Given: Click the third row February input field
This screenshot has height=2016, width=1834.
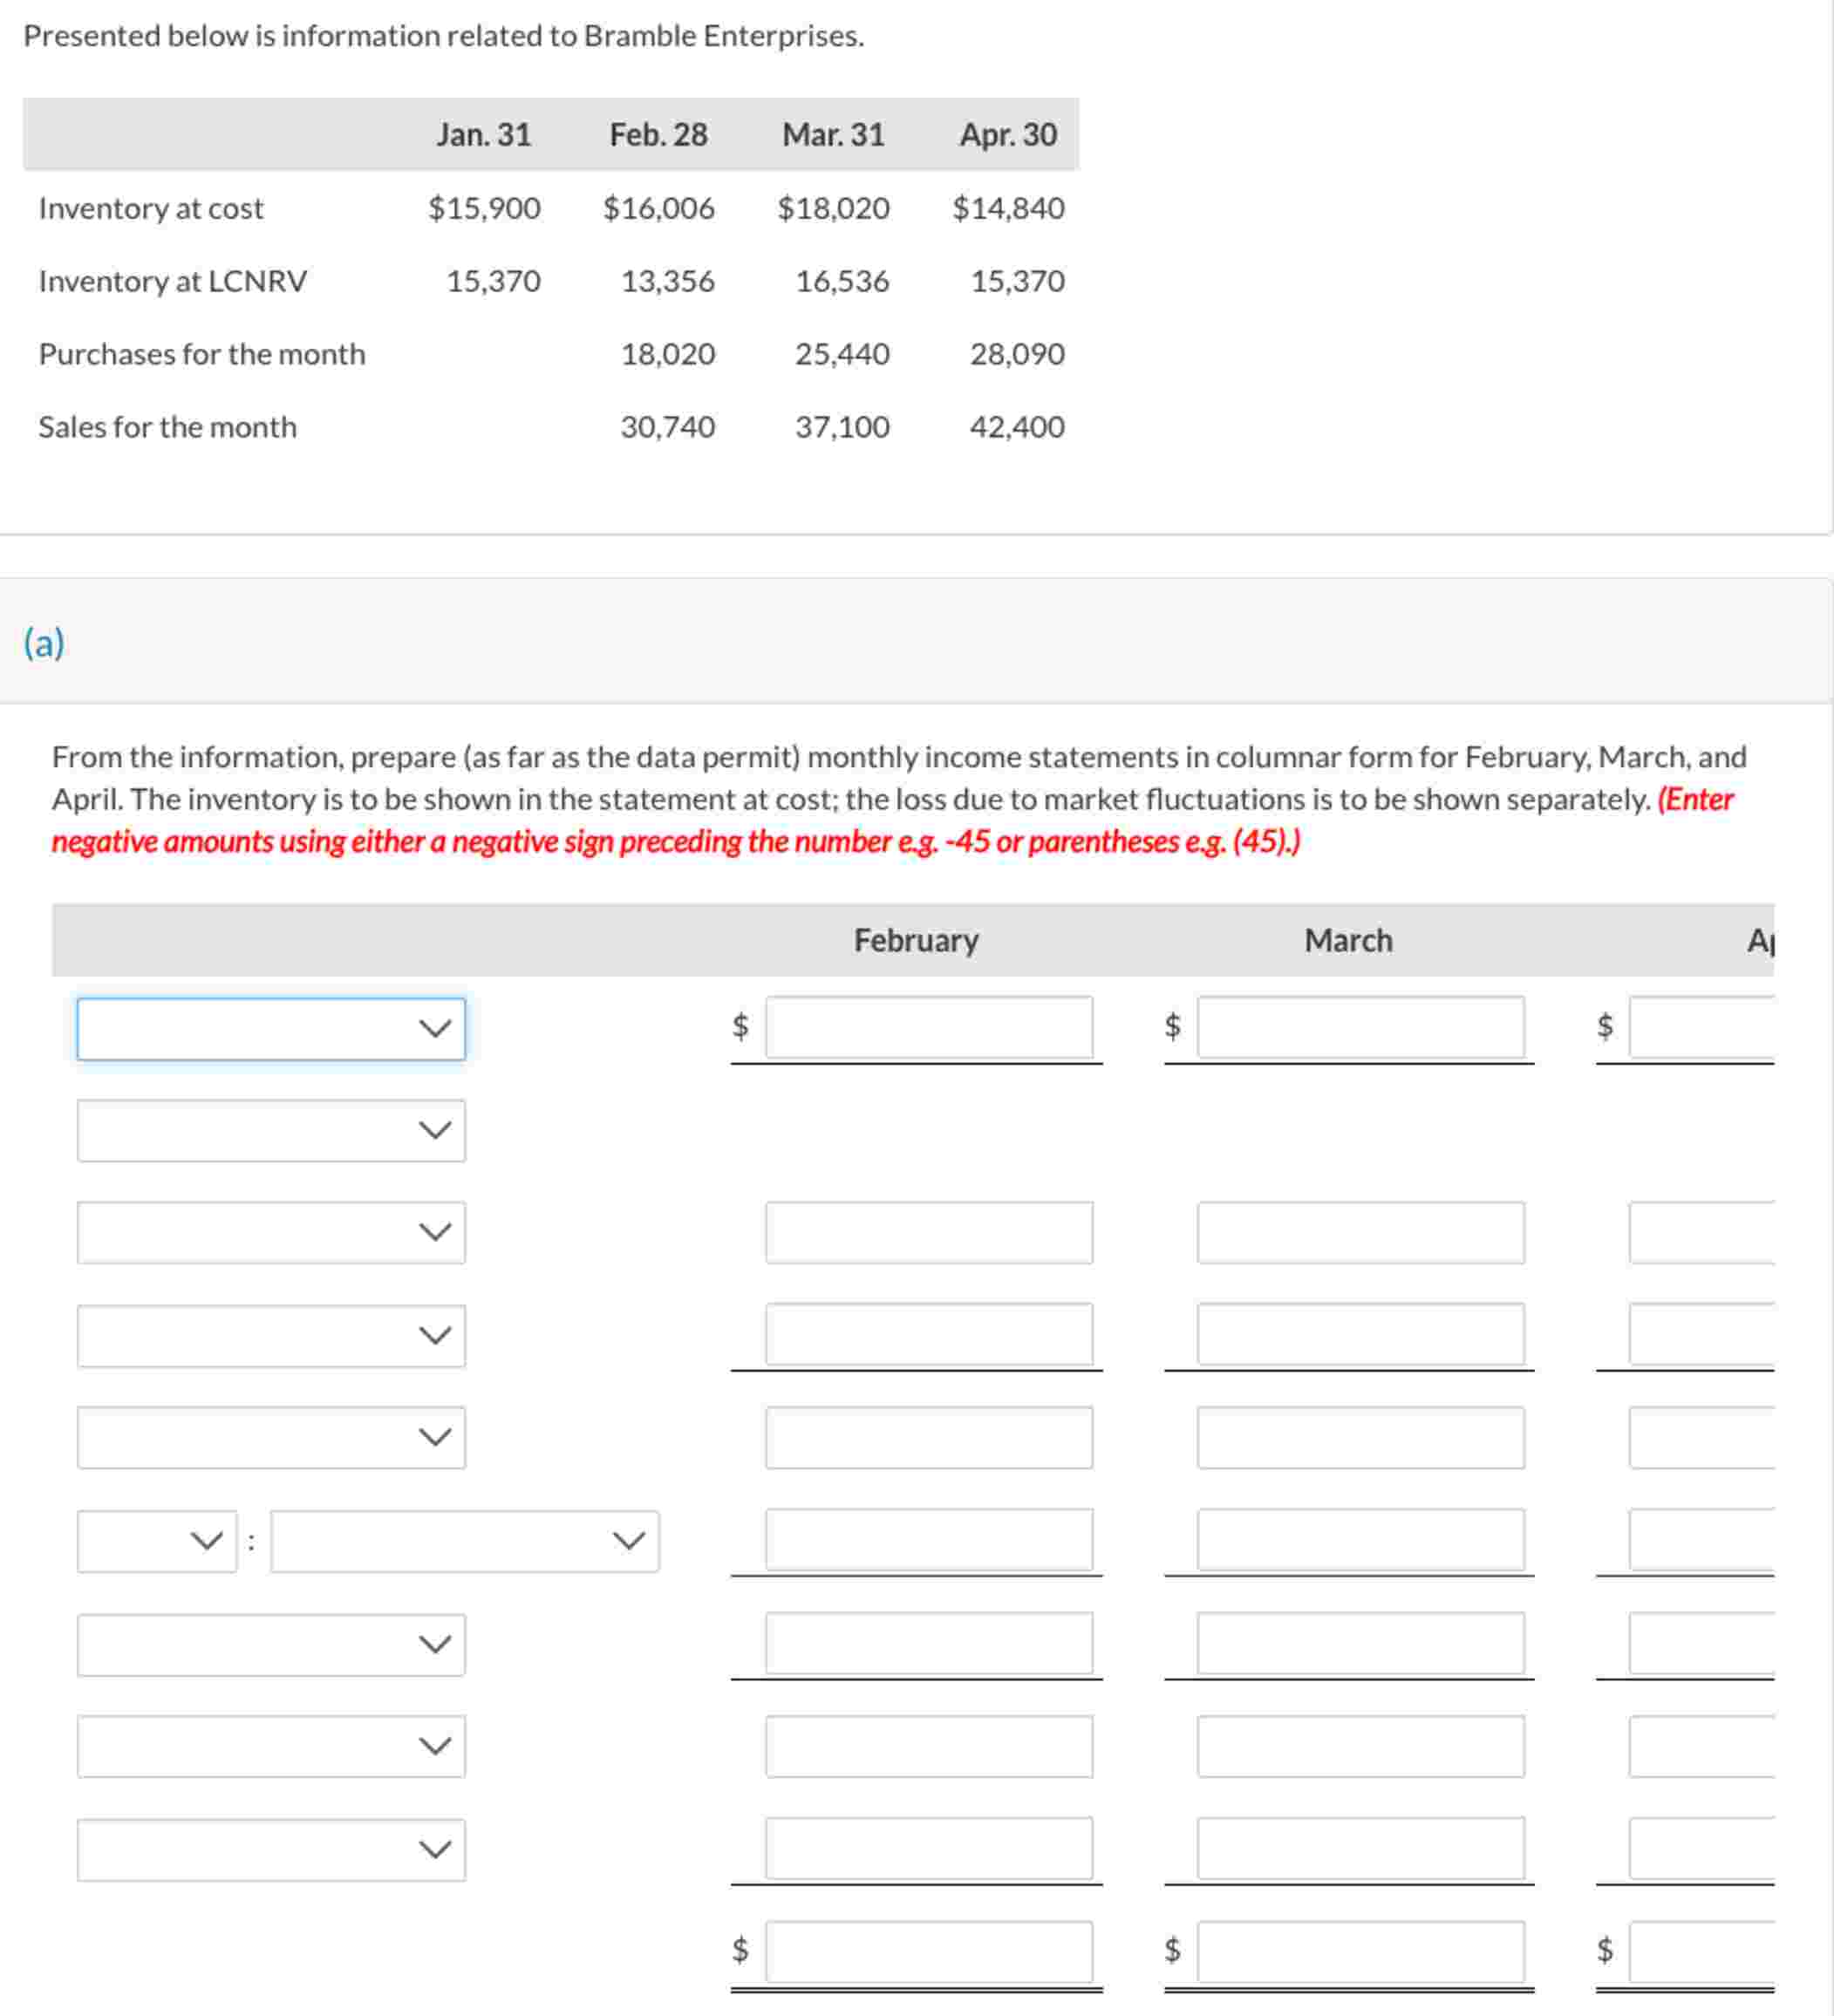Looking at the screenshot, I should [x=928, y=1232].
